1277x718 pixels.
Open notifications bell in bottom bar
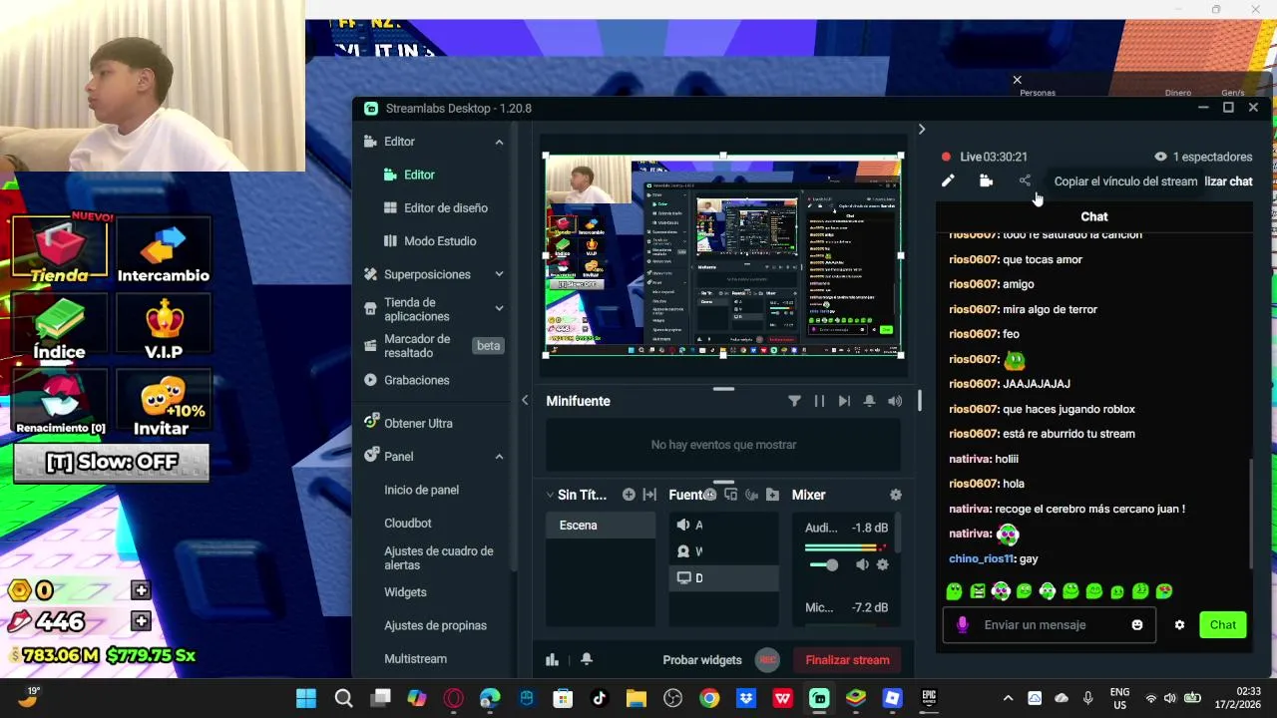pos(587,659)
